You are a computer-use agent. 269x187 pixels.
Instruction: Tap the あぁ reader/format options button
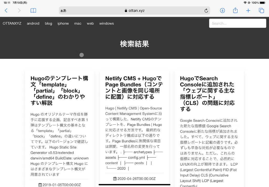click(63, 11)
